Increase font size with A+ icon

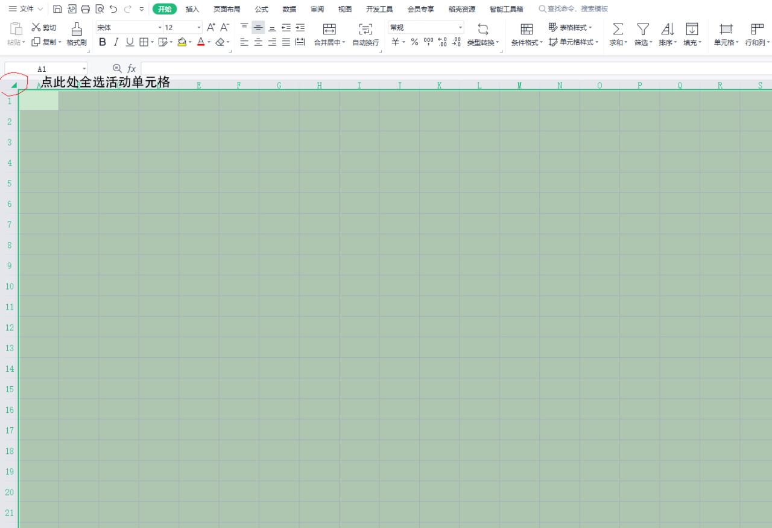[211, 27]
